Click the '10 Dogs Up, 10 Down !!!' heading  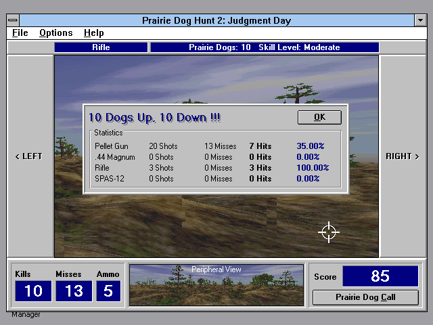154,117
